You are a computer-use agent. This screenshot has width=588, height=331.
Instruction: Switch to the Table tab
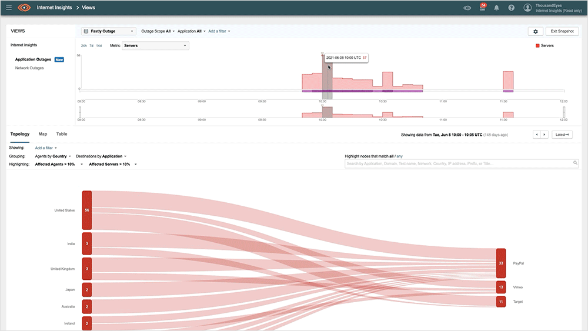pyautogui.click(x=62, y=134)
